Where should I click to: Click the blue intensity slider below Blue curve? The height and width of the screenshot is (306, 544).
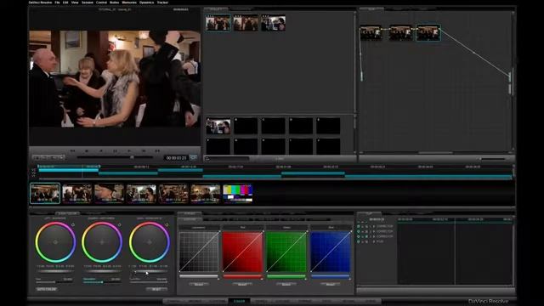[331, 276]
